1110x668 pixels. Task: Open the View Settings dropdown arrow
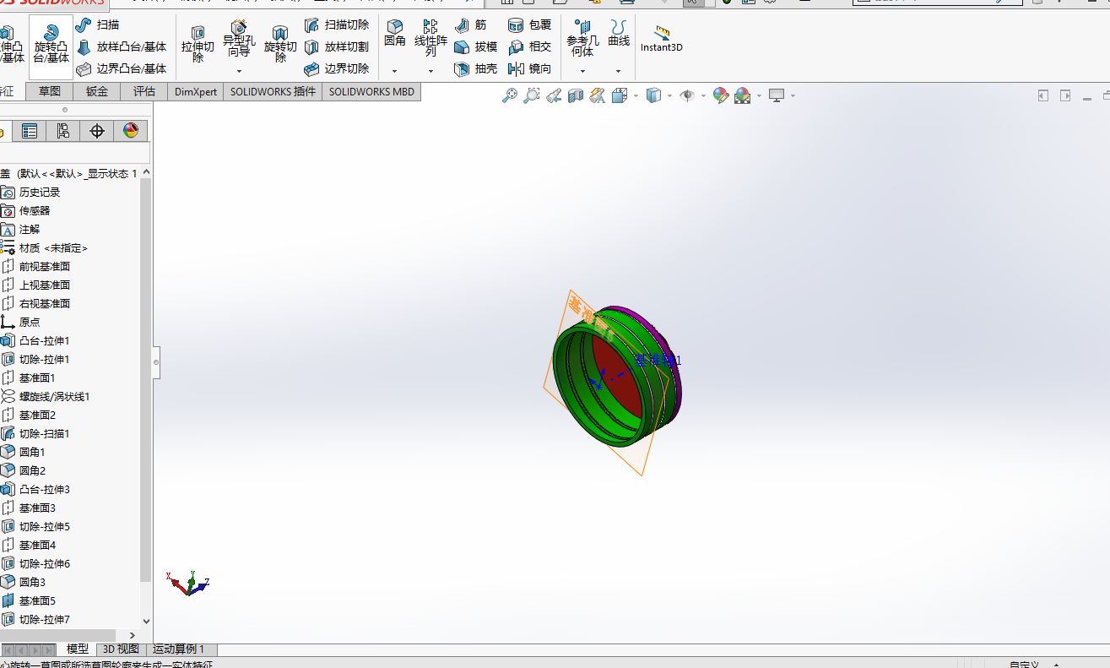pyautogui.click(x=793, y=96)
